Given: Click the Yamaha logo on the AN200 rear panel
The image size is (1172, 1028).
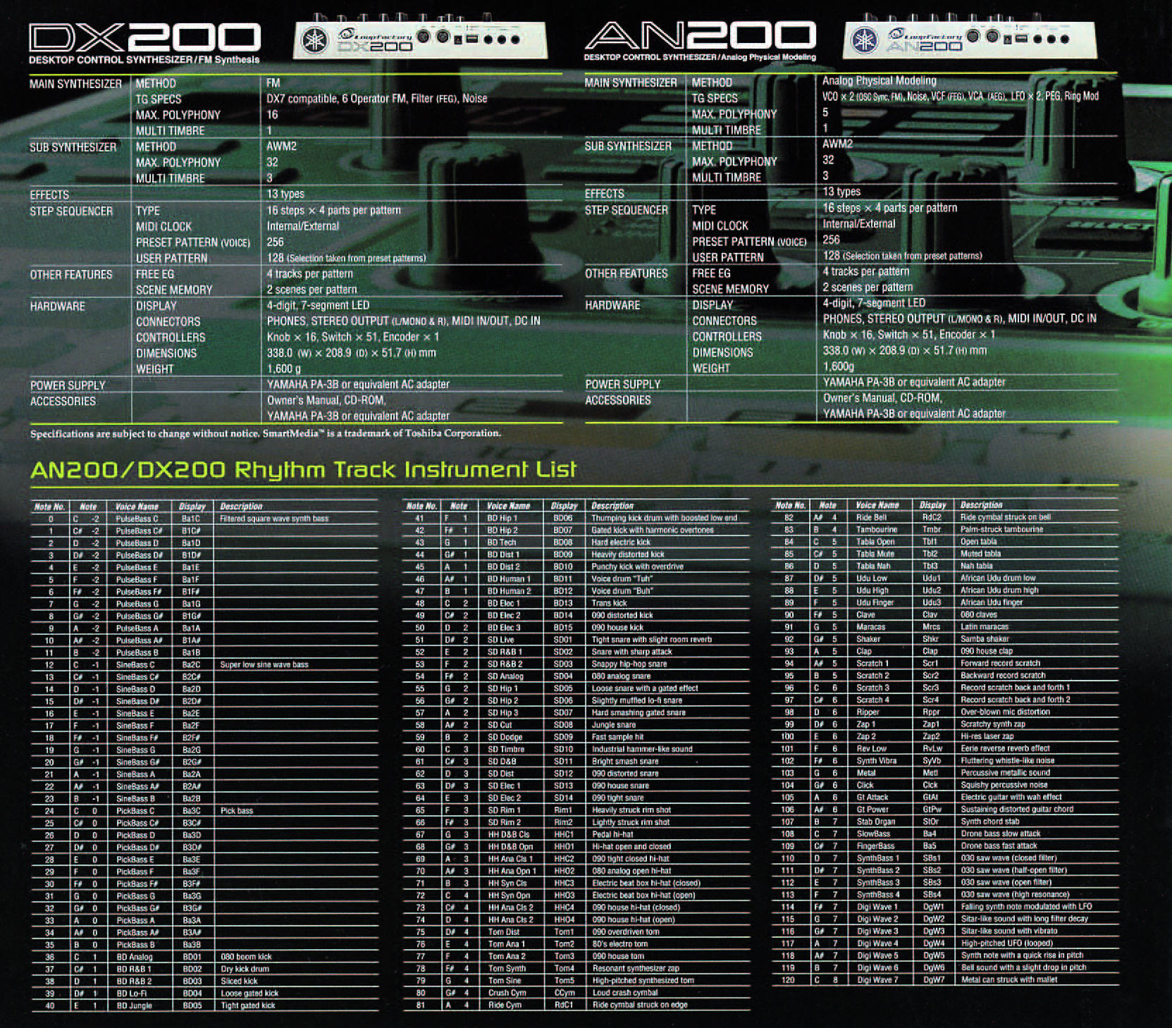Looking at the screenshot, I should [865, 40].
